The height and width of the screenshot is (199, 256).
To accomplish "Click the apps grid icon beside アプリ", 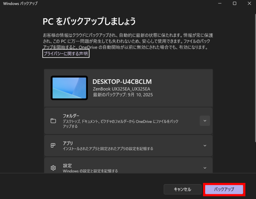I will (x=53, y=145).
